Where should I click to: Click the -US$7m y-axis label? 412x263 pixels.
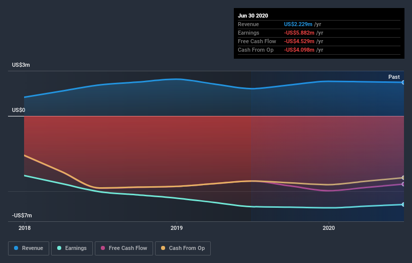point(22,215)
